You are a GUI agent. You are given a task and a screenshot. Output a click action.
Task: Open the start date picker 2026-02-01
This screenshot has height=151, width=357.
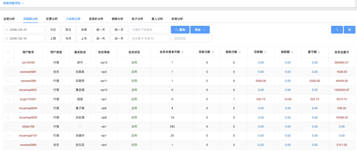[x=24, y=30]
